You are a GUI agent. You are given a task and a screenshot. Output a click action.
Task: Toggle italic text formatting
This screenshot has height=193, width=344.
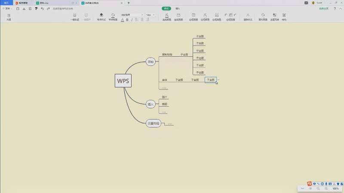click(x=132, y=20)
